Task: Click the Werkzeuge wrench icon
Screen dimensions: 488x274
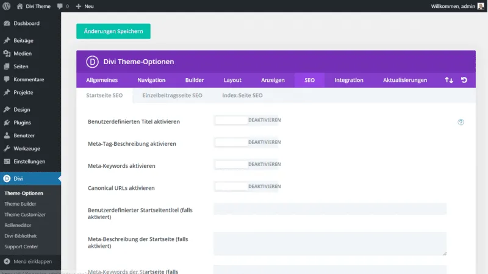Action: tap(7, 148)
